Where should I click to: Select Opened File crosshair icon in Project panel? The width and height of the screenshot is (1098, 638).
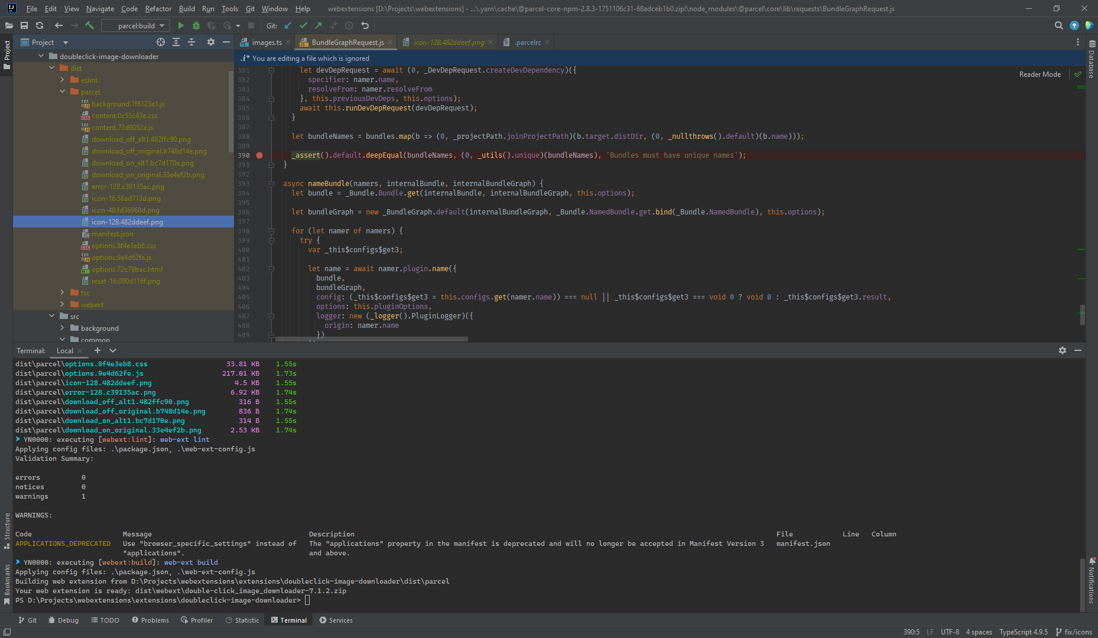click(160, 42)
